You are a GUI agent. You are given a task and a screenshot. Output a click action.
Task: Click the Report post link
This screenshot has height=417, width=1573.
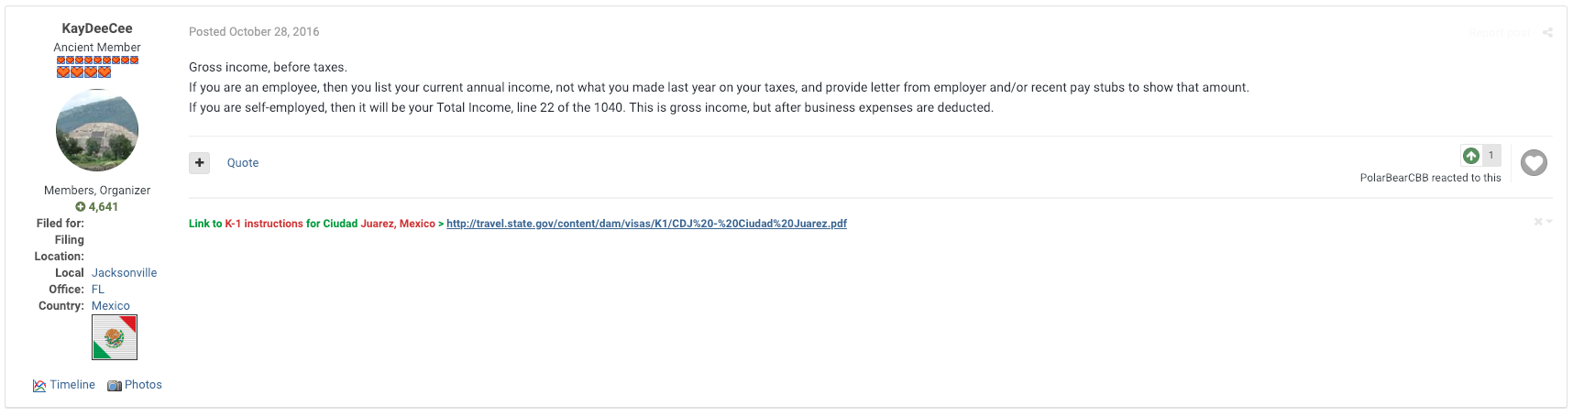click(x=1500, y=33)
